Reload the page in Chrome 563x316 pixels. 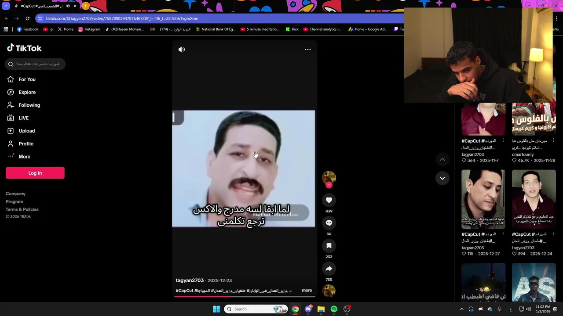[x=27, y=18]
